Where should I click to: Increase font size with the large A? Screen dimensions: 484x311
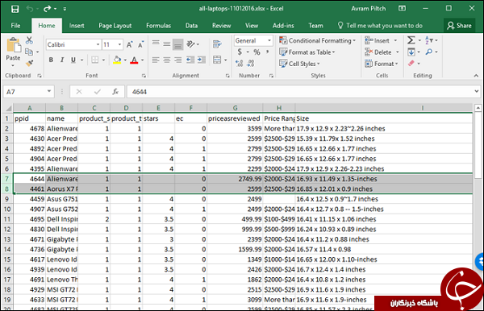[x=129, y=44]
